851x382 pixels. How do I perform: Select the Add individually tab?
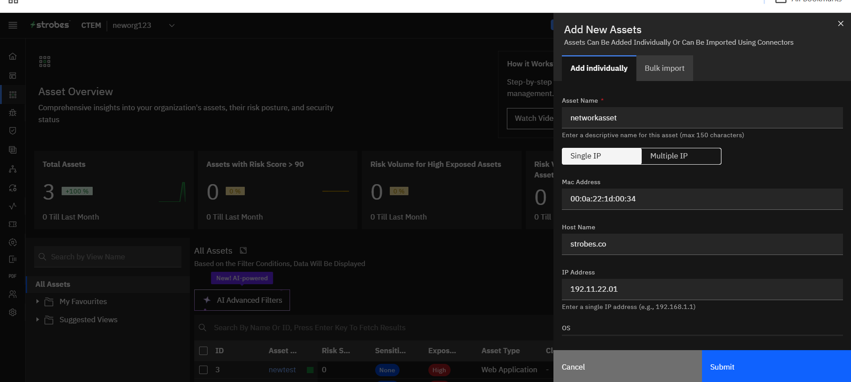[599, 68]
